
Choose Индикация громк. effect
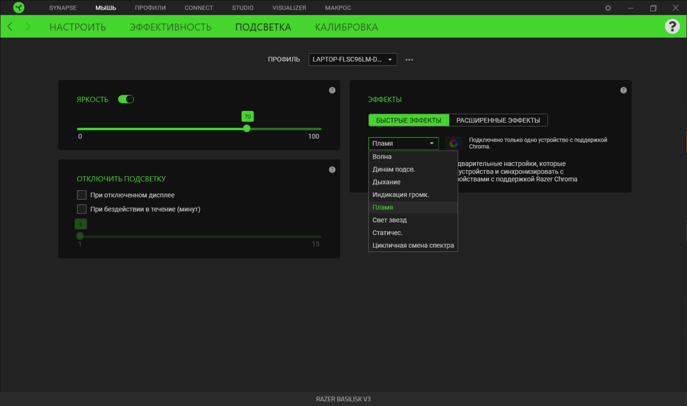pyautogui.click(x=413, y=195)
